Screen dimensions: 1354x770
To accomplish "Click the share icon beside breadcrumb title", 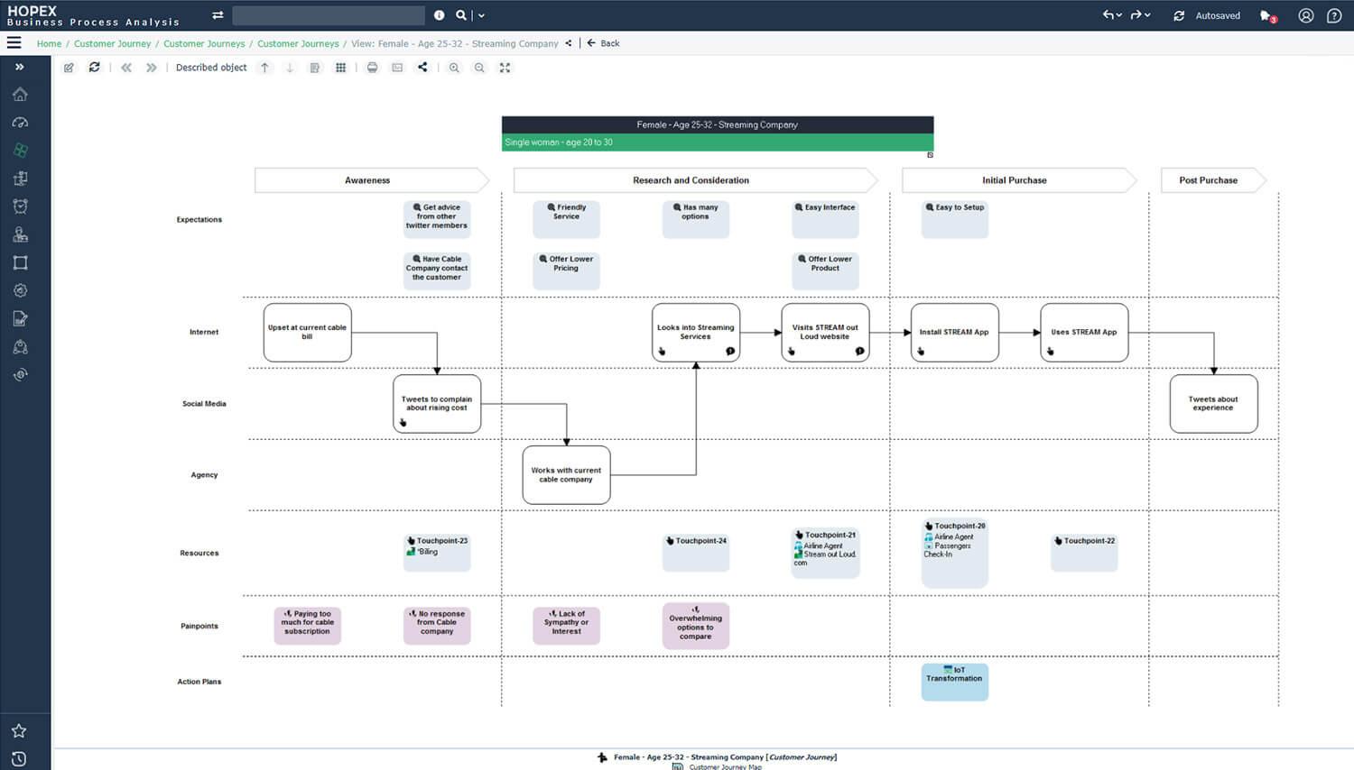I will click(568, 42).
